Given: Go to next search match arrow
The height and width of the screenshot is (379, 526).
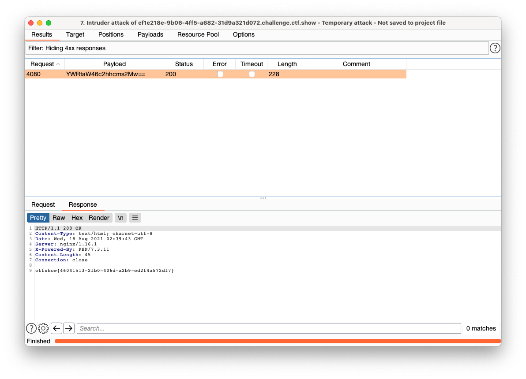Looking at the screenshot, I should pos(69,328).
